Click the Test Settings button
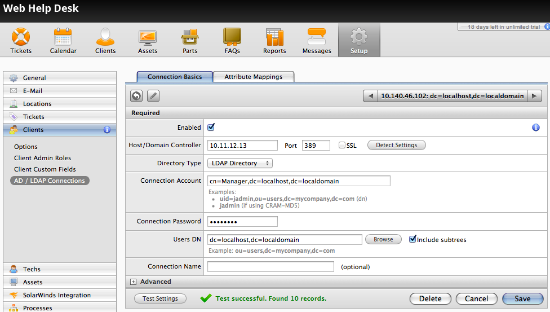The image size is (550, 312). [160, 298]
